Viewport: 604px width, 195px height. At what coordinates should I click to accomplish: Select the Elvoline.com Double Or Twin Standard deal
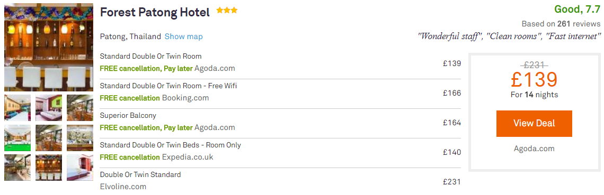[280, 181]
